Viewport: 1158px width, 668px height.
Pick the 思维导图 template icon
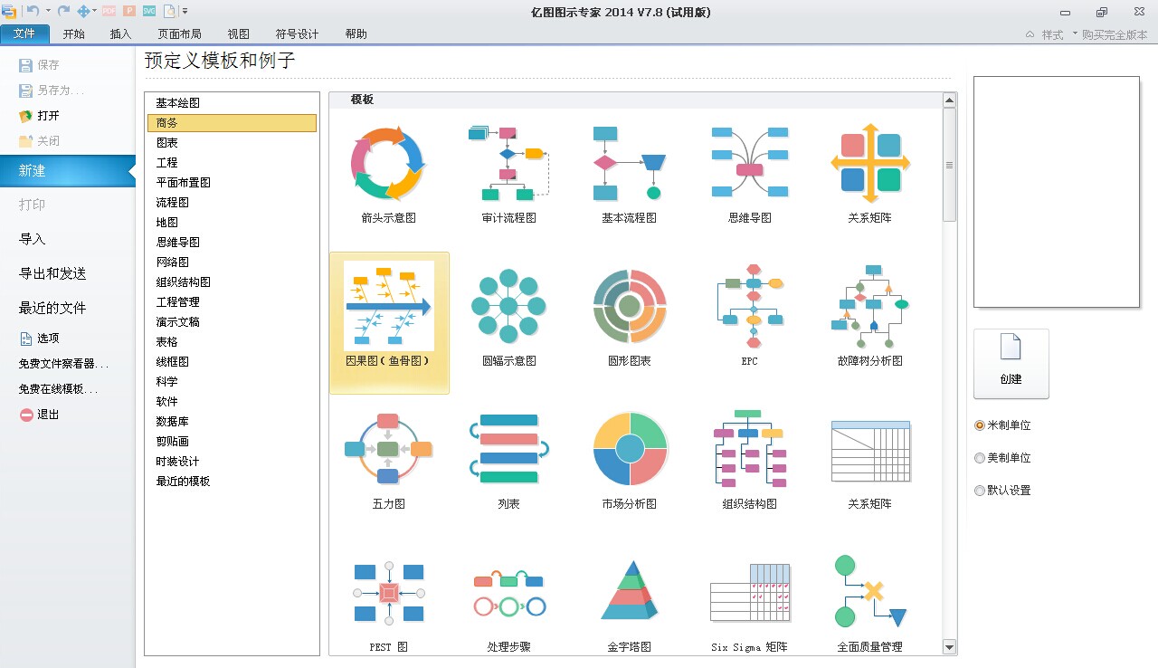pyautogui.click(x=749, y=164)
